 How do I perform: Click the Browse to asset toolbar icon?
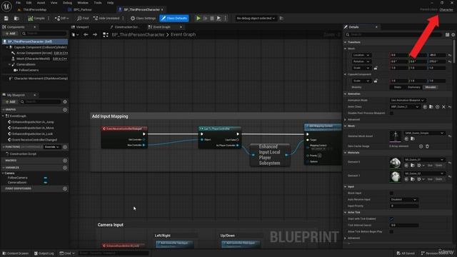16,19
